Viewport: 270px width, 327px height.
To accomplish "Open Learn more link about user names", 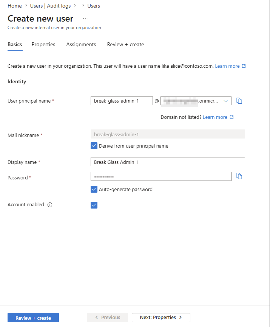I will tap(227, 66).
